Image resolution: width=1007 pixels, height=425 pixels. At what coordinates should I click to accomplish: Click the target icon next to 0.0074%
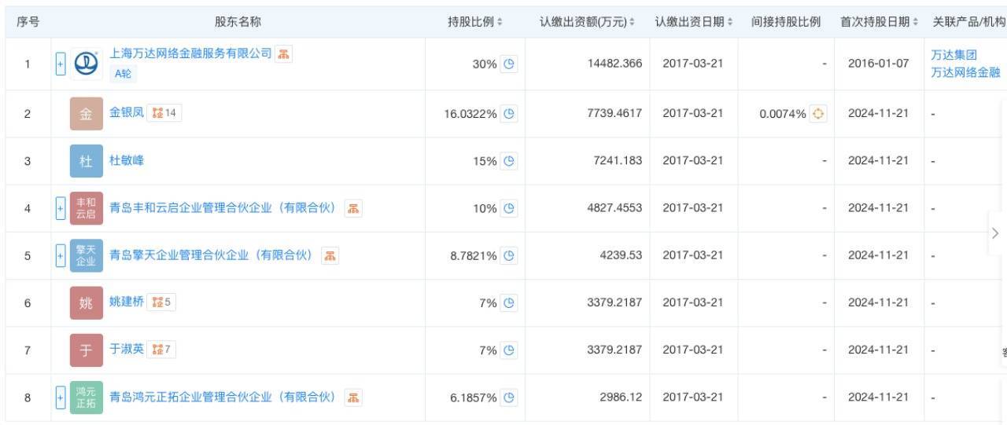pos(818,114)
